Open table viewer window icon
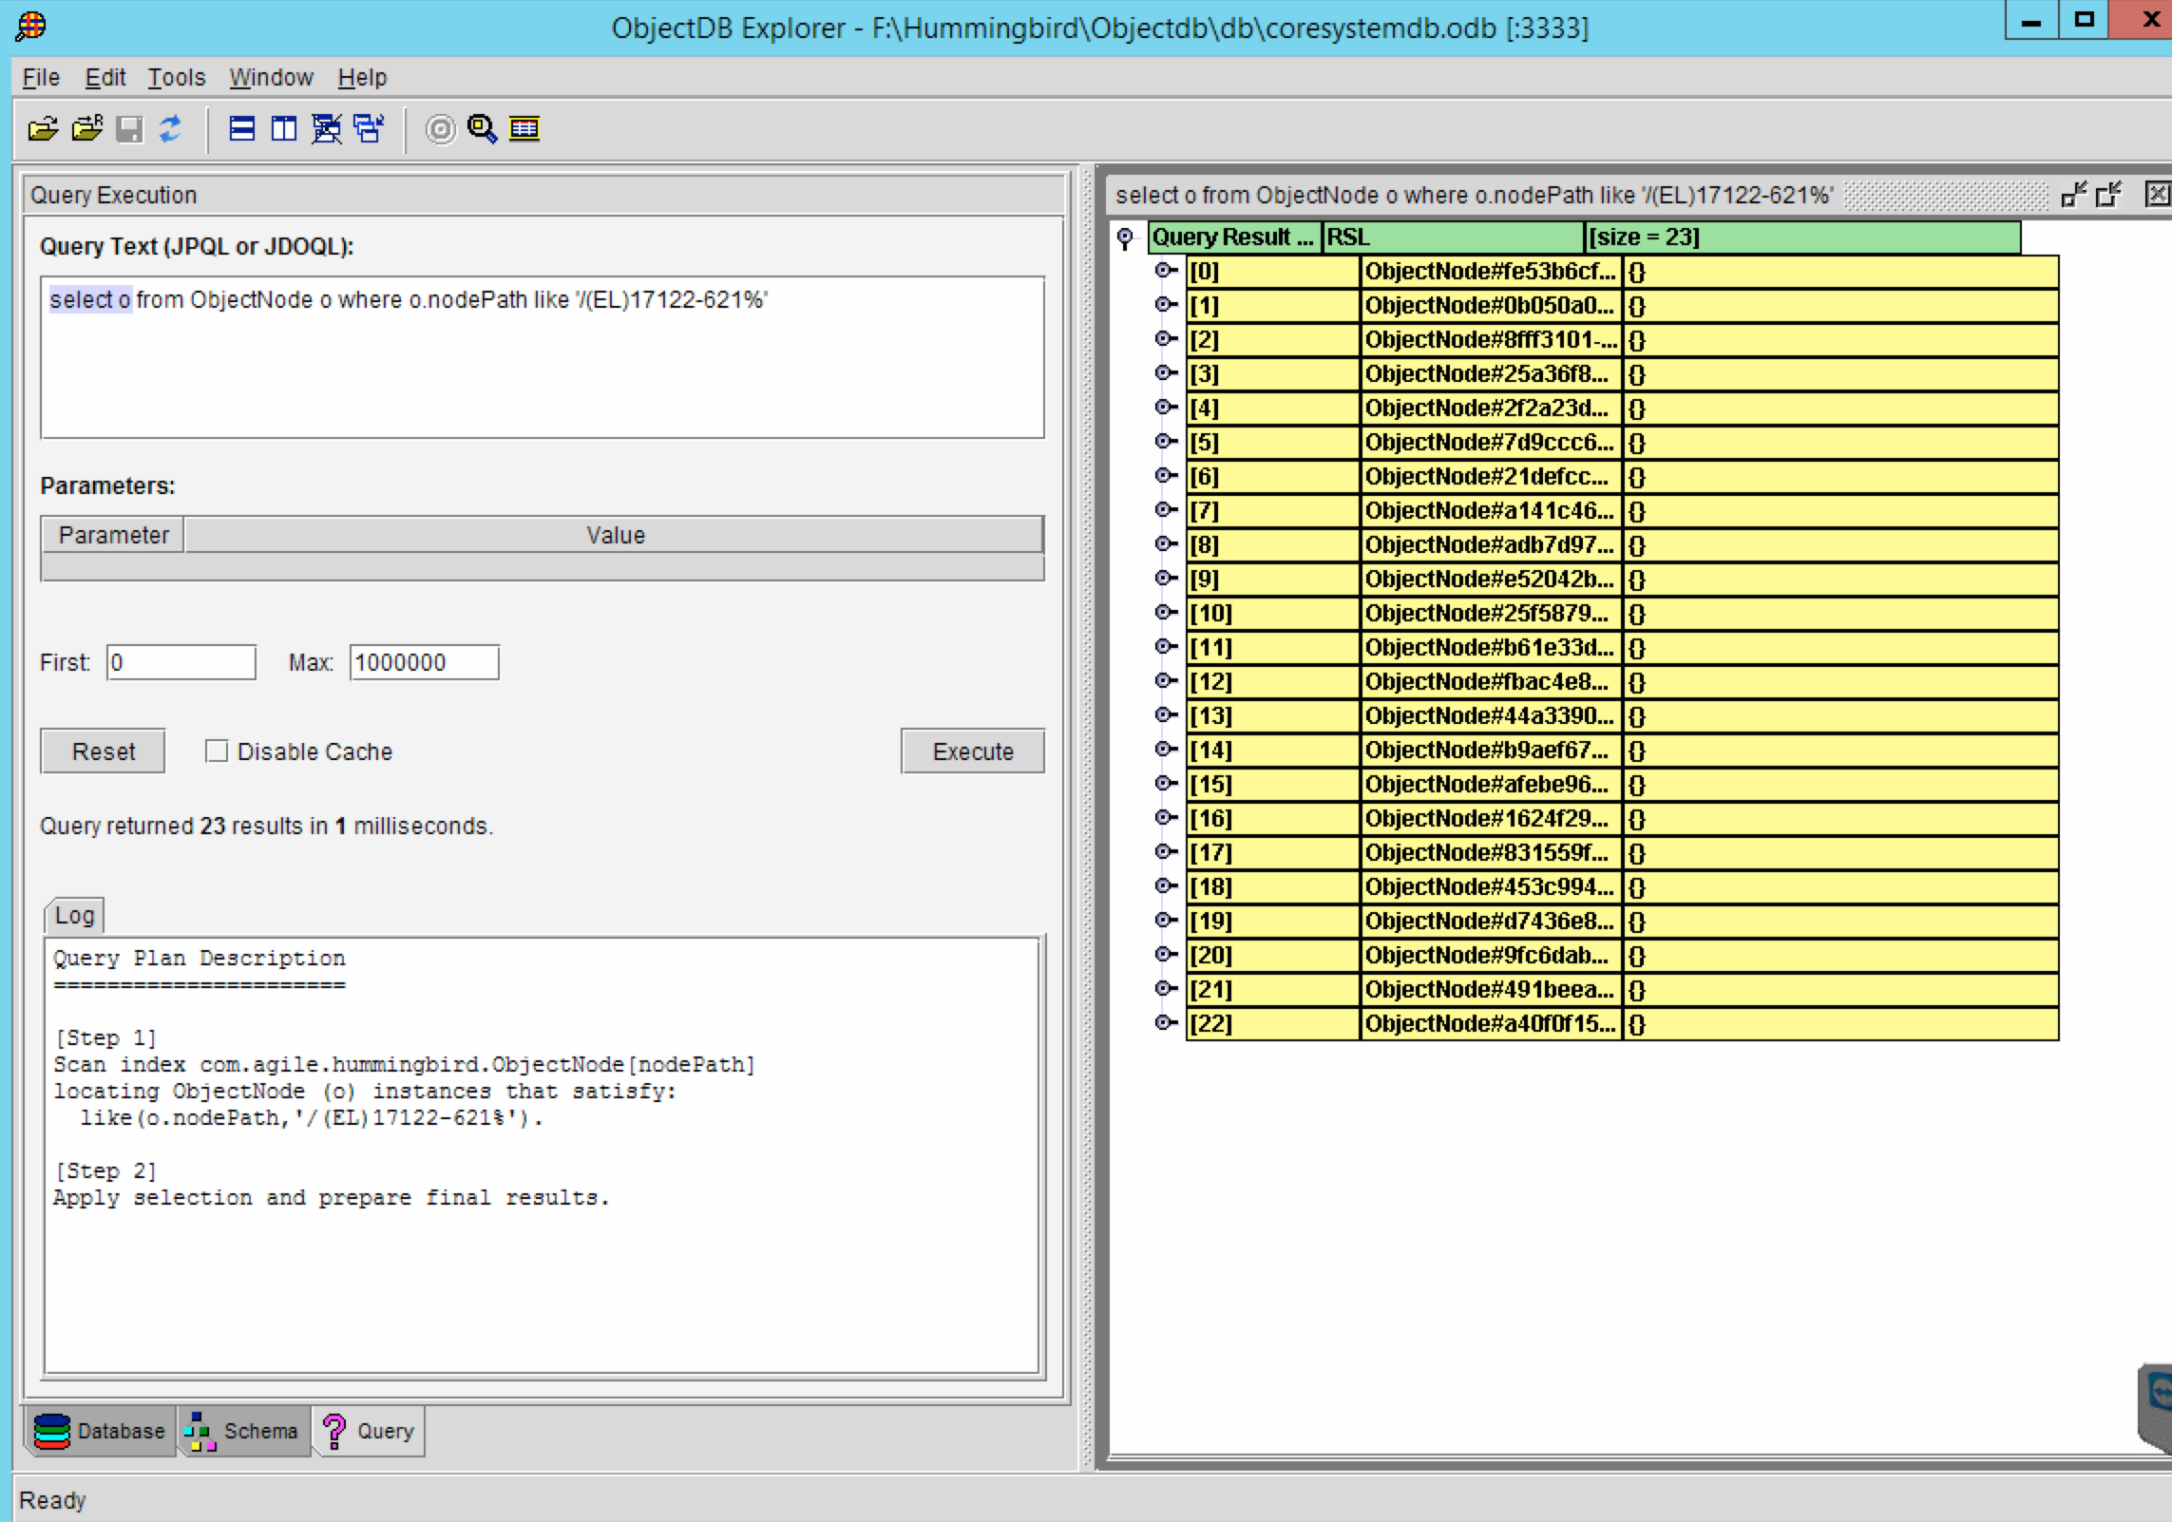Image resolution: width=2172 pixels, height=1522 pixels. (x=524, y=128)
